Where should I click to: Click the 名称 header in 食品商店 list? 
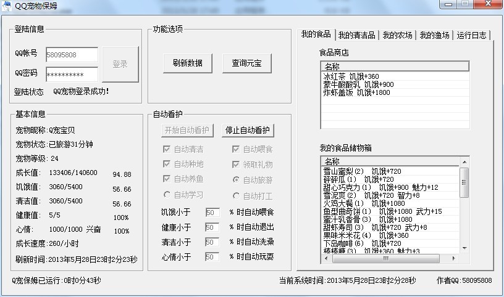point(395,67)
